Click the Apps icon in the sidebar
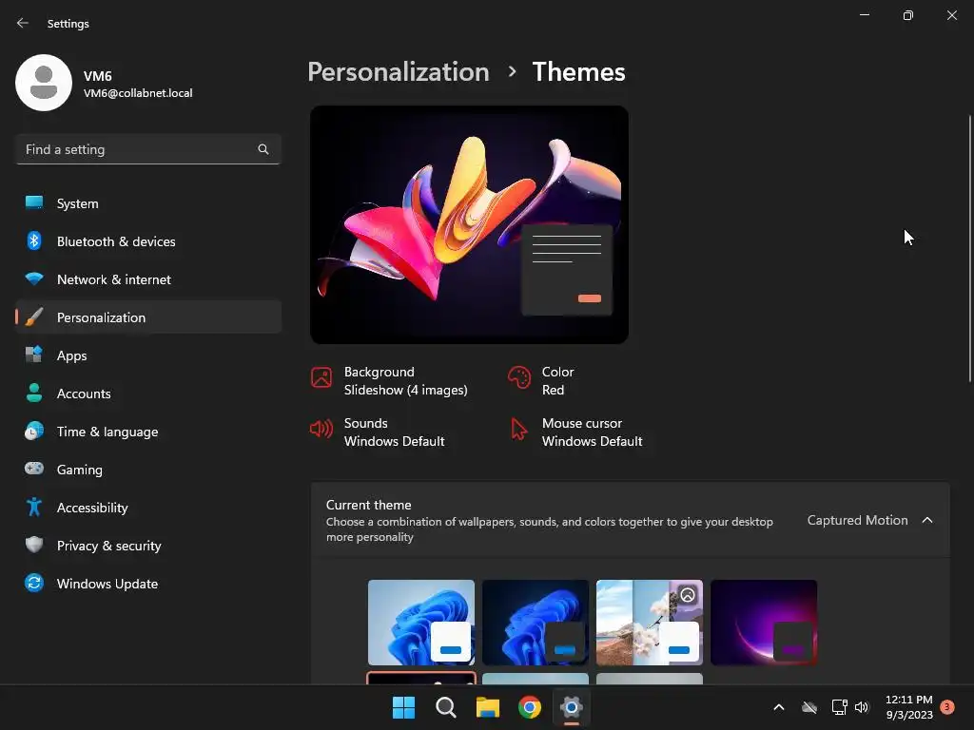Screen dimensions: 974x730 [x=34, y=355]
